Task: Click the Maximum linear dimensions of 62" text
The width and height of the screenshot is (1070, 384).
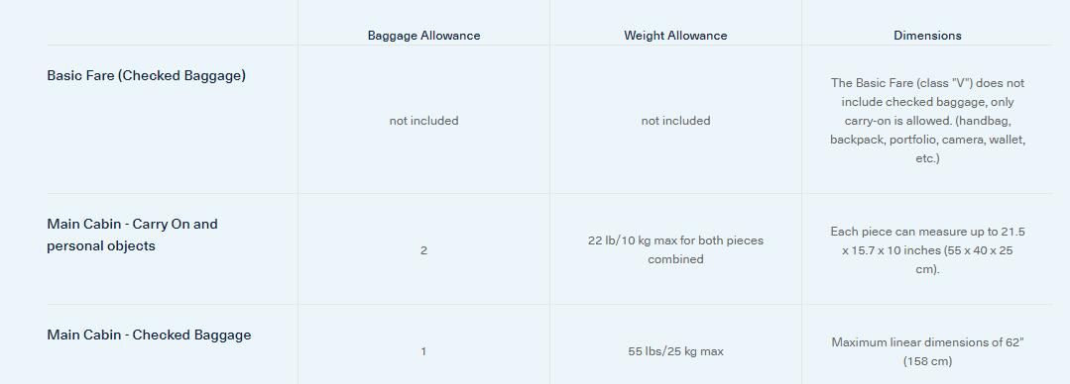Action: pyautogui.click(x=927, y=342)
